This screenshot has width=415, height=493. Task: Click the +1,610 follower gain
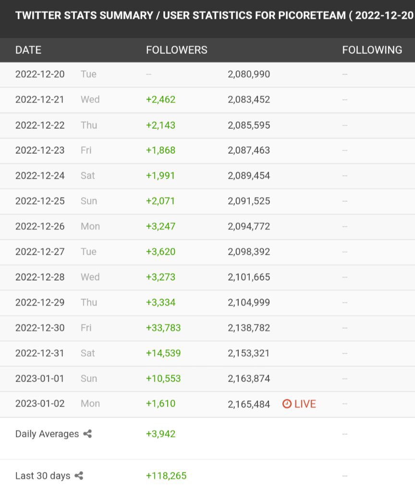coord(160,404)
